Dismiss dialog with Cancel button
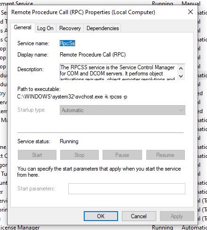 [x=139, y=216]
